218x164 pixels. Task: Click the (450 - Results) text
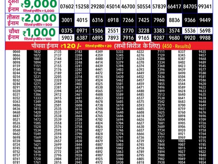point(177,46)
